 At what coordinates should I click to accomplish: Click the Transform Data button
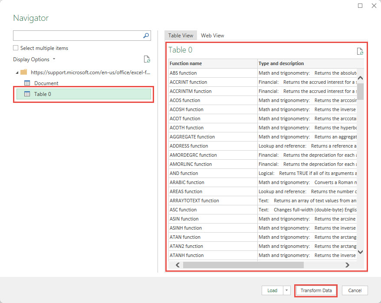316,290
